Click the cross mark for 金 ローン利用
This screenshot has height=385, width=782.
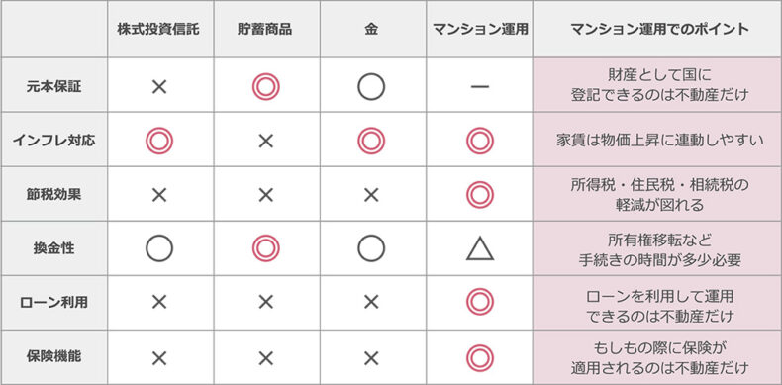click(371, 302)
